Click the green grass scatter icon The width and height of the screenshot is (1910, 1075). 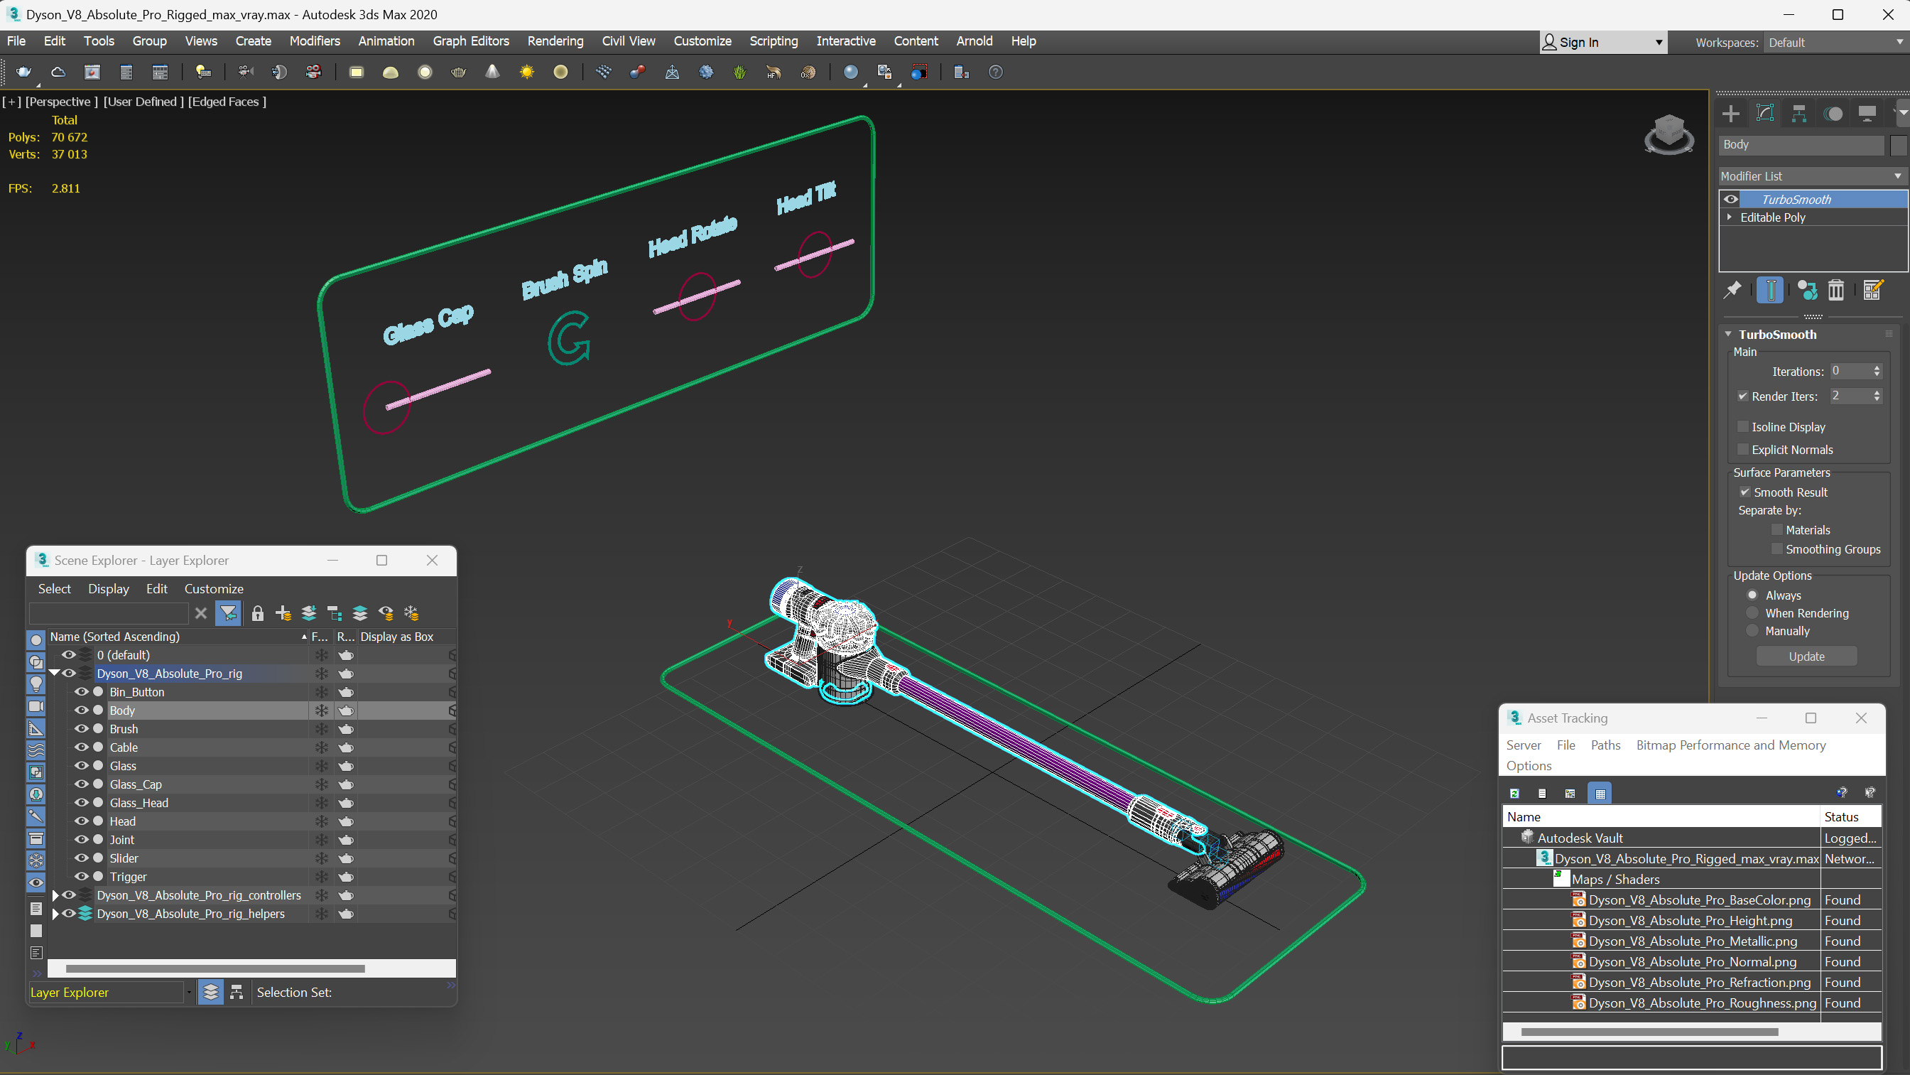[x=739, y=72]
